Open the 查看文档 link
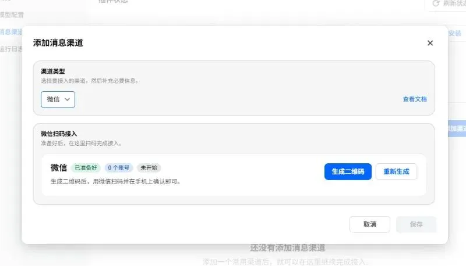This screenshot has width=466, height=266. pos(415,99)
